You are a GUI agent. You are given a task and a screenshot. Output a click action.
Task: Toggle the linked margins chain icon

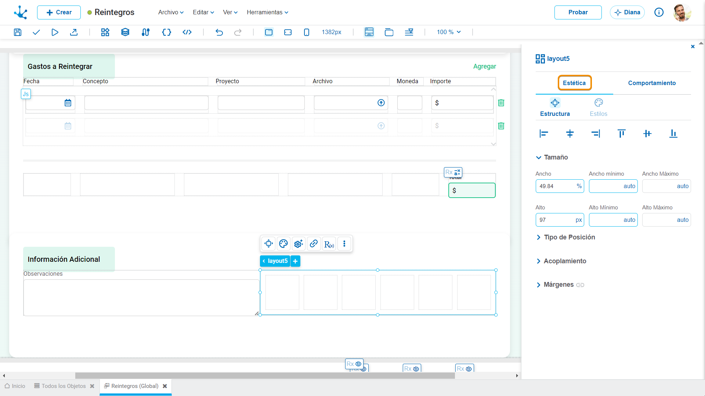point(580,285)
